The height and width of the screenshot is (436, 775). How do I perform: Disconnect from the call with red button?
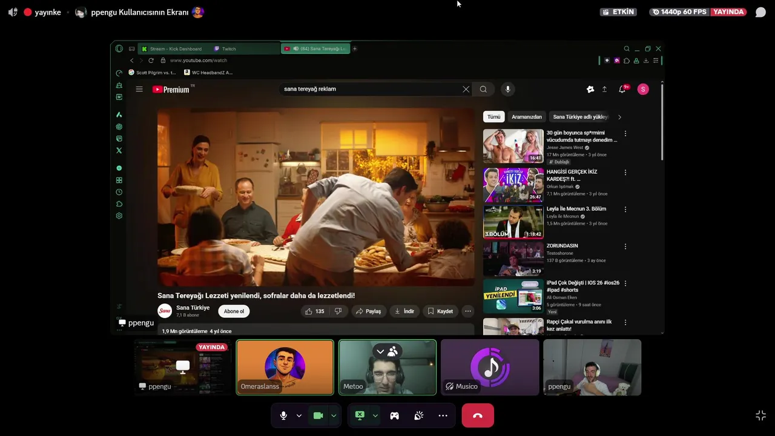478,415
